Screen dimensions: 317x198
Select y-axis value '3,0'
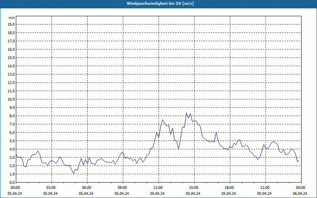pyautogui.click(x=12, y=157)
